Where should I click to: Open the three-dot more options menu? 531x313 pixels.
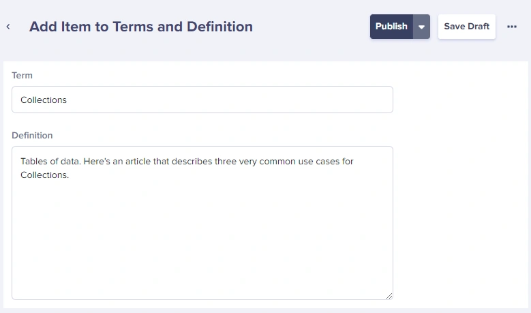[x=512, y=27]
